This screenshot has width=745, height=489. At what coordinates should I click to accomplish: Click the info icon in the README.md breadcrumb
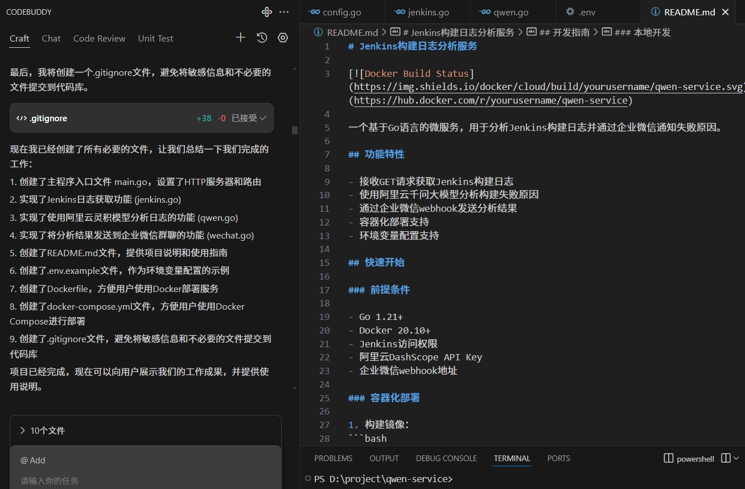pyautogui.click(x=319, y=32)
